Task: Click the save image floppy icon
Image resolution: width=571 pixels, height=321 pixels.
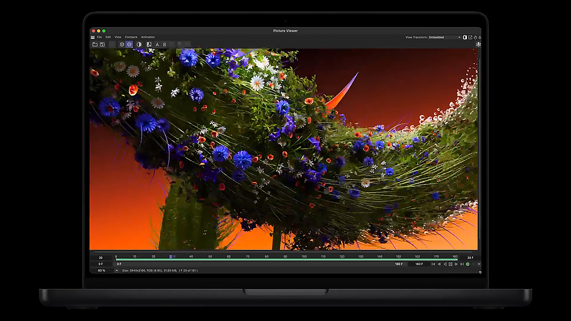Action: tap(102, 44)
